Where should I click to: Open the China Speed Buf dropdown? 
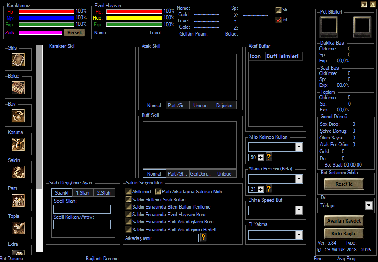pos(299,210)
